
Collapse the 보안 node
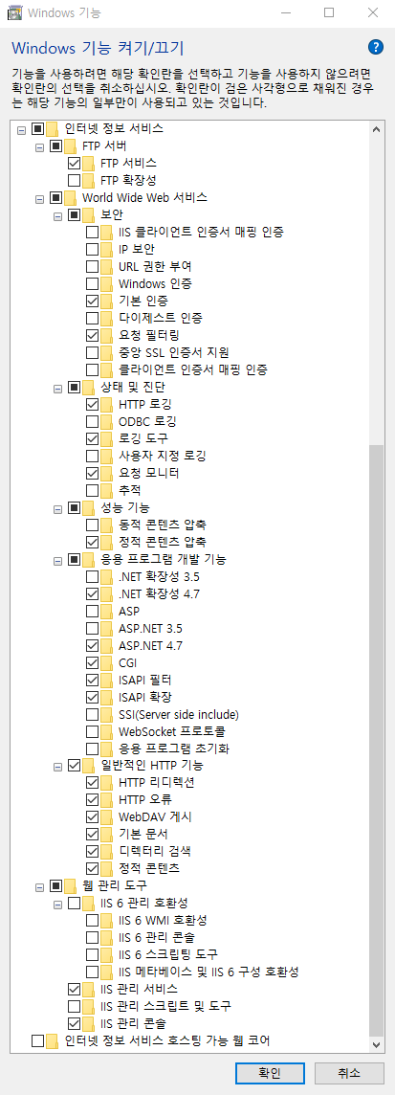pyautogui.click(x=57, y=215)
